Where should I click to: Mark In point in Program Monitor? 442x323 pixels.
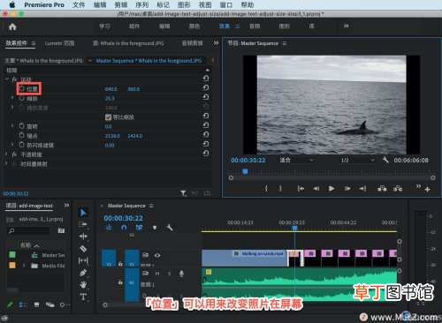pyautogui.click(x=266, y=188)
